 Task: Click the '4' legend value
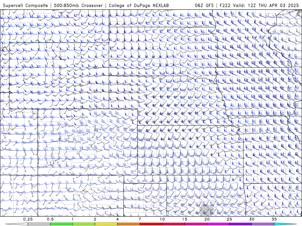click(x=117, y=219)
